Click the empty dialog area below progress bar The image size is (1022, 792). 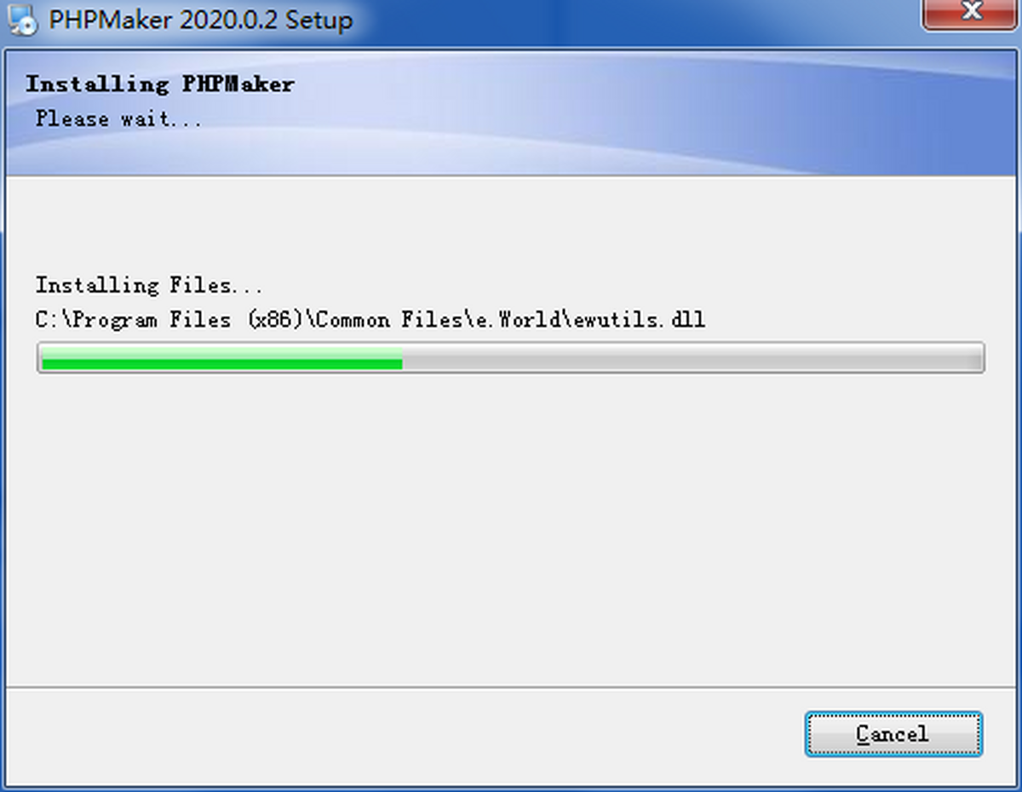pyautogui.click(x=511, y=528)
